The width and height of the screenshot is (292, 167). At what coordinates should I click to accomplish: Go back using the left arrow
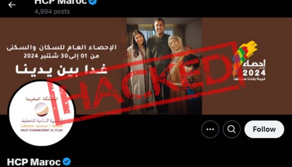[x=12, y=5]
